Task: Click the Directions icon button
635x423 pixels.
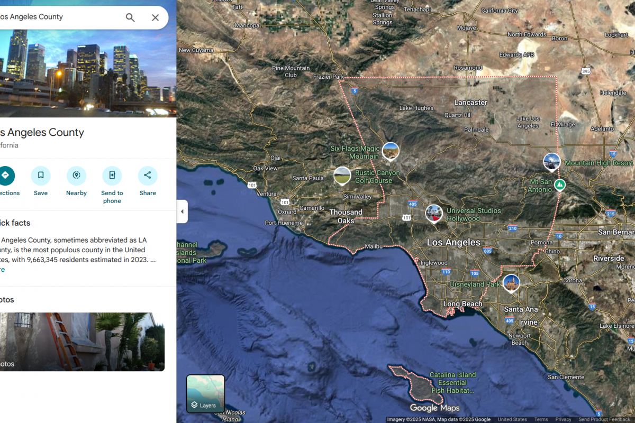Action: coord(6,176)
